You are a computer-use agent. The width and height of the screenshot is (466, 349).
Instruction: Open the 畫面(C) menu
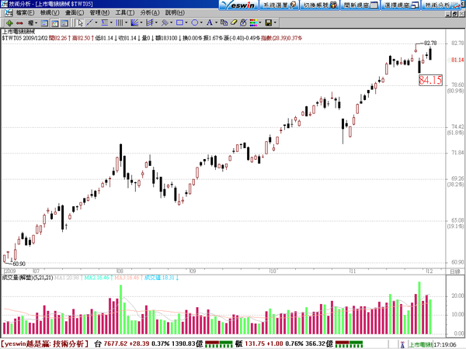click(75, 12)
